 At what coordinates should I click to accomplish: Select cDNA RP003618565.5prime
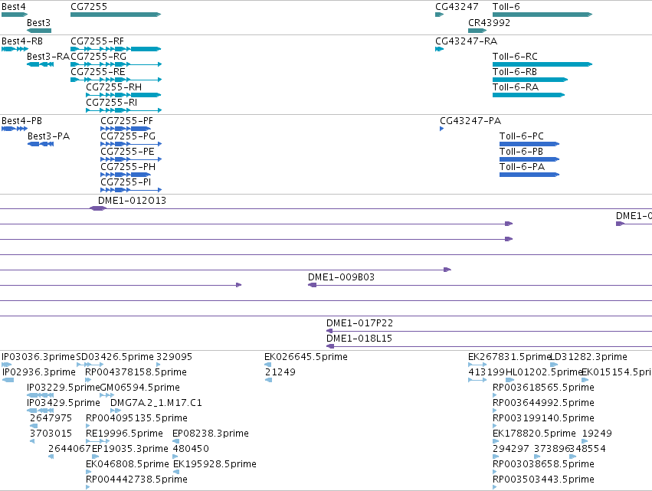click(494, 395)
